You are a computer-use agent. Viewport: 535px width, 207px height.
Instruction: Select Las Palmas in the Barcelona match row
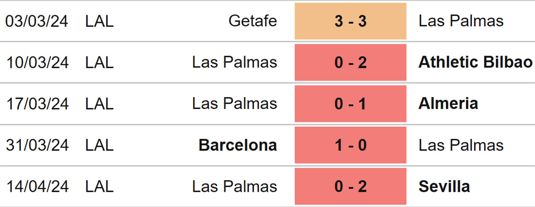[461, 145]
